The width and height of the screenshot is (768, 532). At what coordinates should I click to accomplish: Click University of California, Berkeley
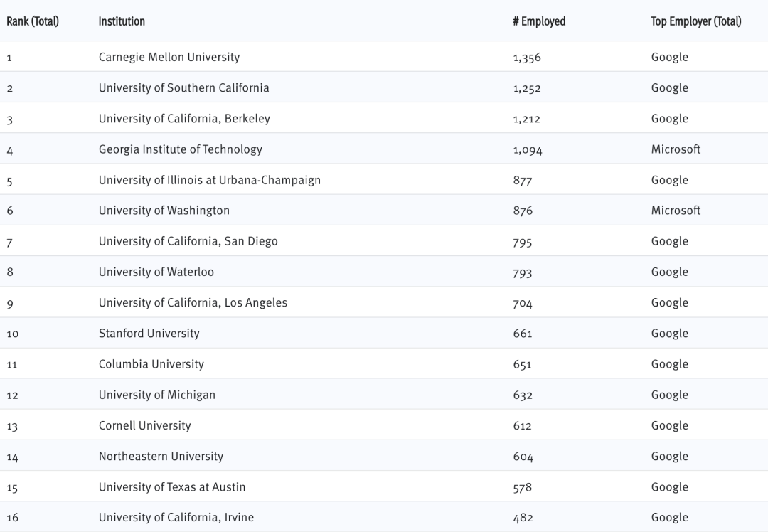tap(184, 119)
